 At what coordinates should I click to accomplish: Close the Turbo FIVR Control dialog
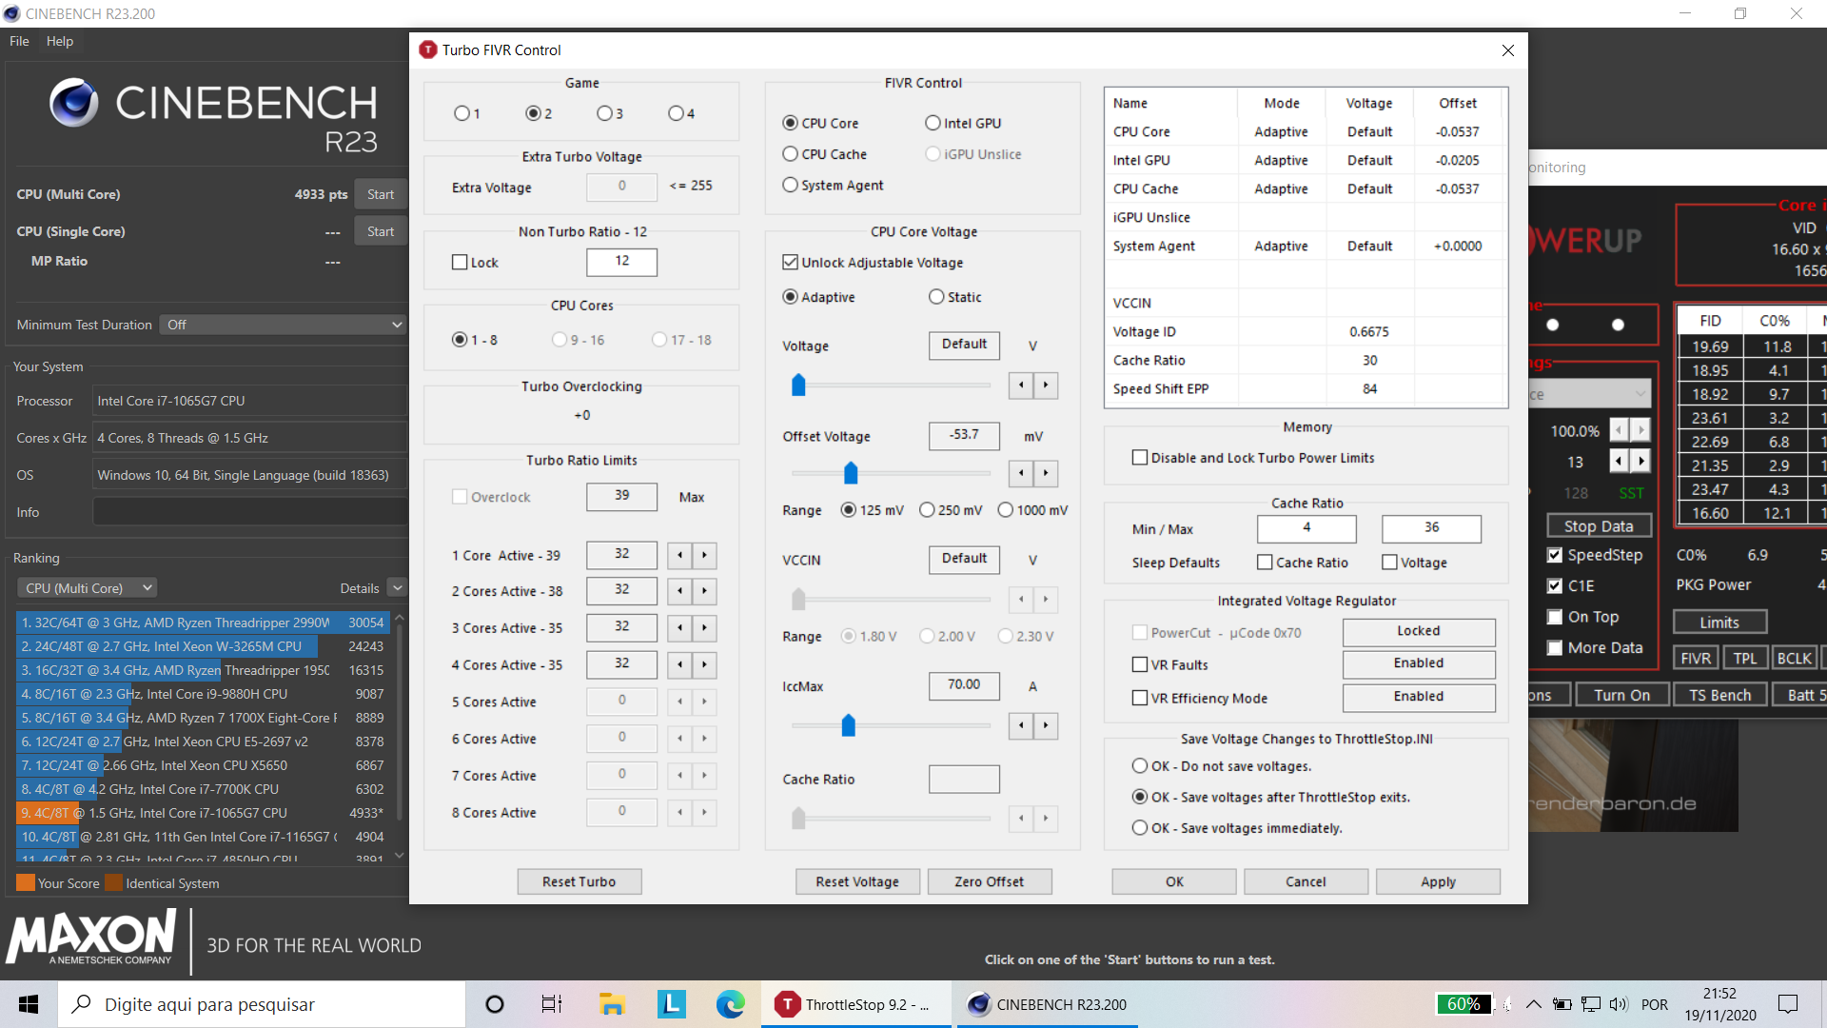pyautogui.click(x=1508, y=50)
